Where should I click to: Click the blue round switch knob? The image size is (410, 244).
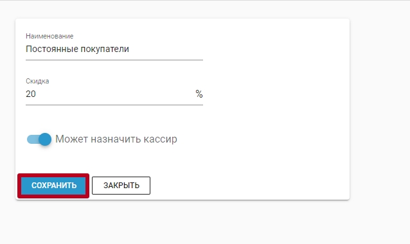[45, 139]
